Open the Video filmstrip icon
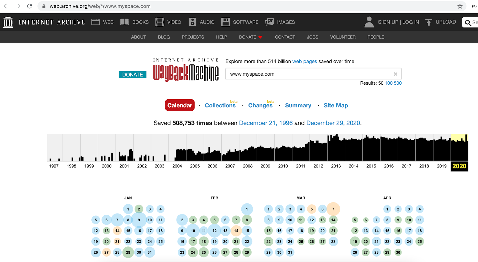Screen dimensions: 478x262 [x=160, y=22]
